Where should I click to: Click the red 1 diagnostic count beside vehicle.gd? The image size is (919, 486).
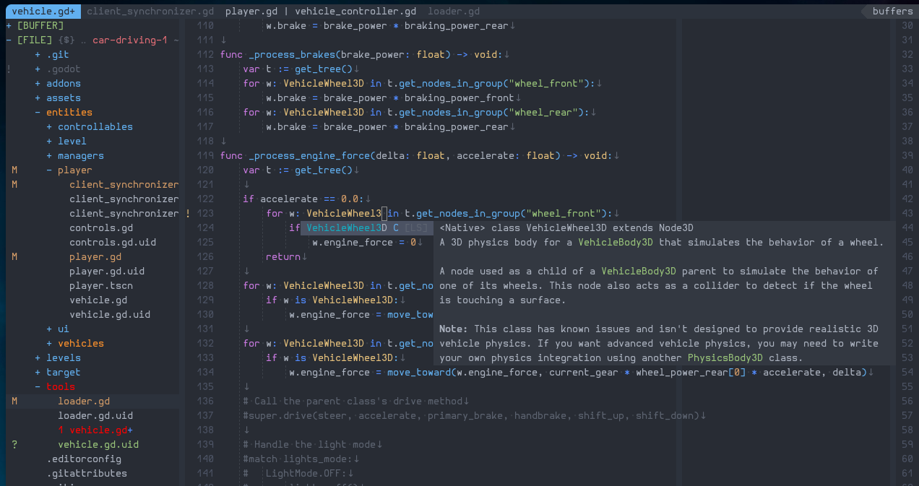tap(60, 430)
